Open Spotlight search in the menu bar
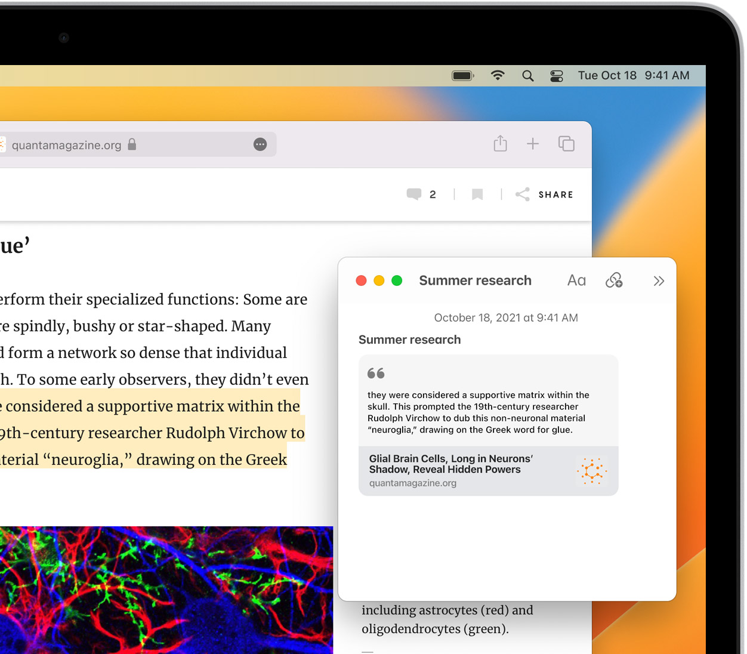Viewport: 747px width, 654px height. [x=528, y=76]
